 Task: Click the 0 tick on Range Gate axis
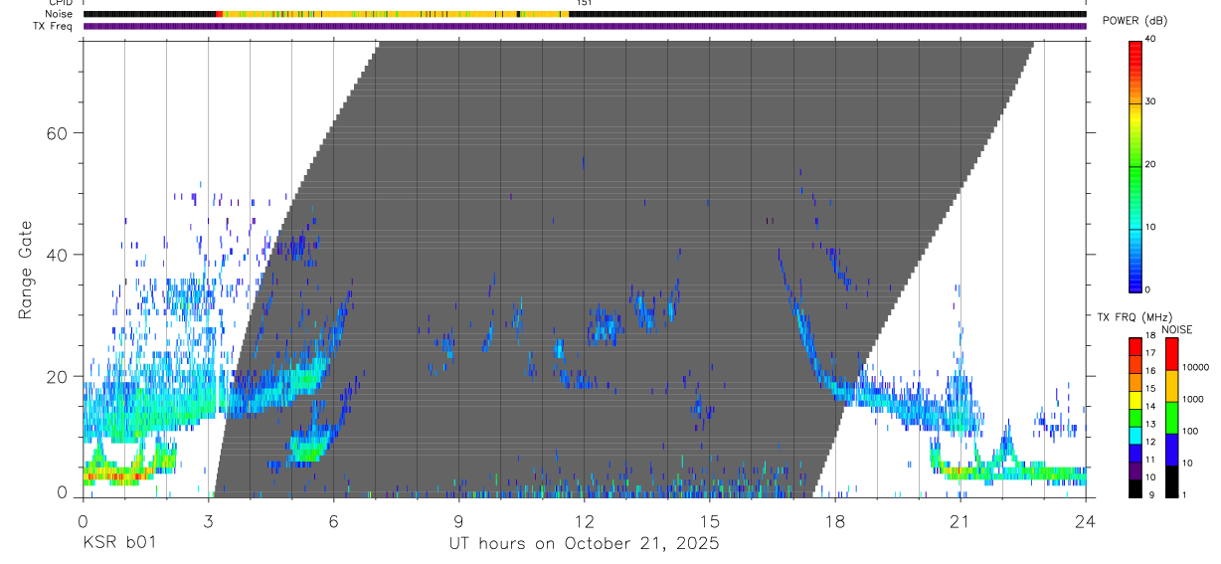pos(64,493)
